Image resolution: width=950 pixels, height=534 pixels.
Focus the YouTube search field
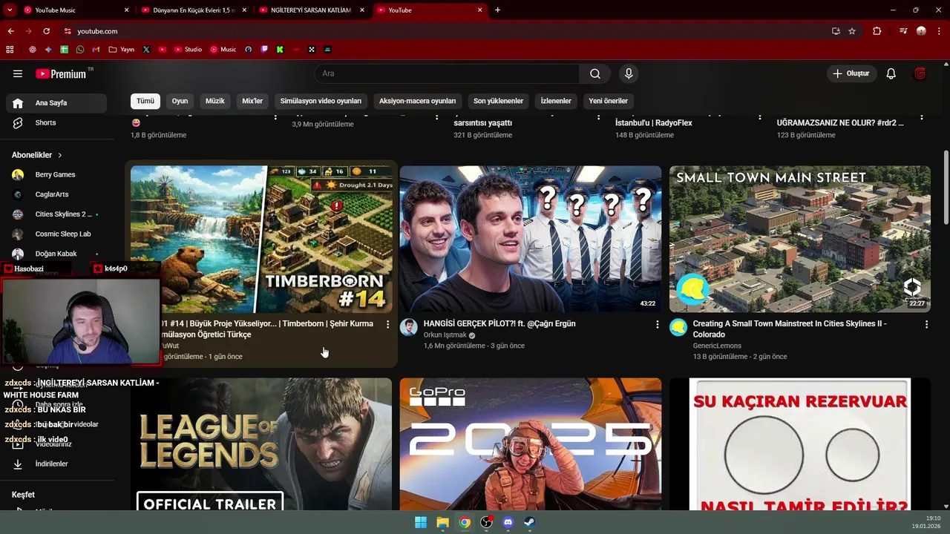pyautogui.click(x=447, y=73)
